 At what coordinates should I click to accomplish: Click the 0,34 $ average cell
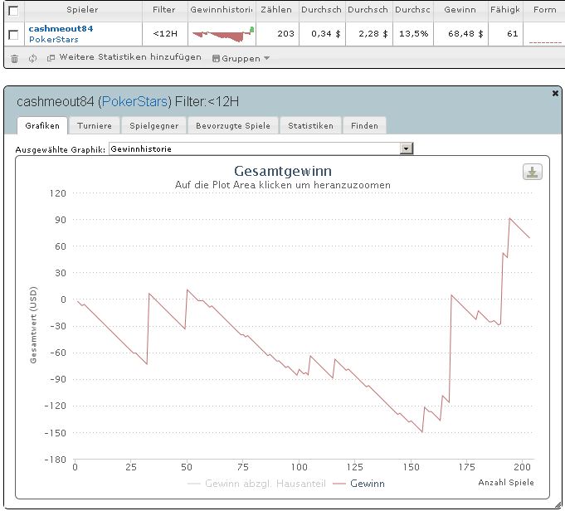point(322,34)
